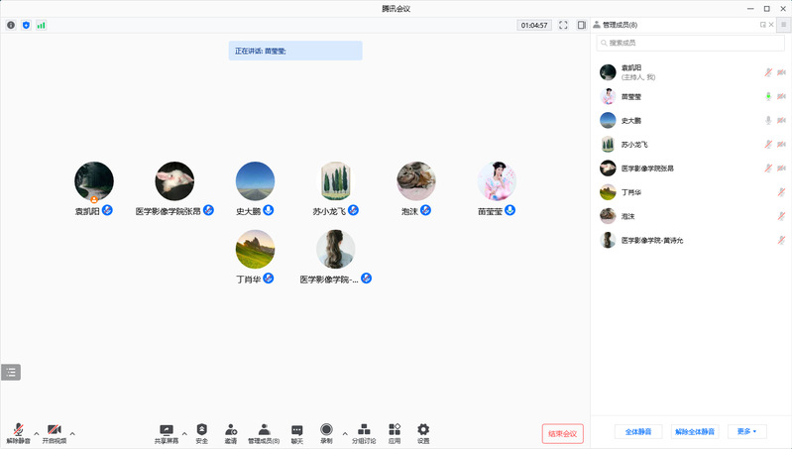Click the 全体静音 mute all button
This screenshot has height=449, width=792.
point(638,432)
